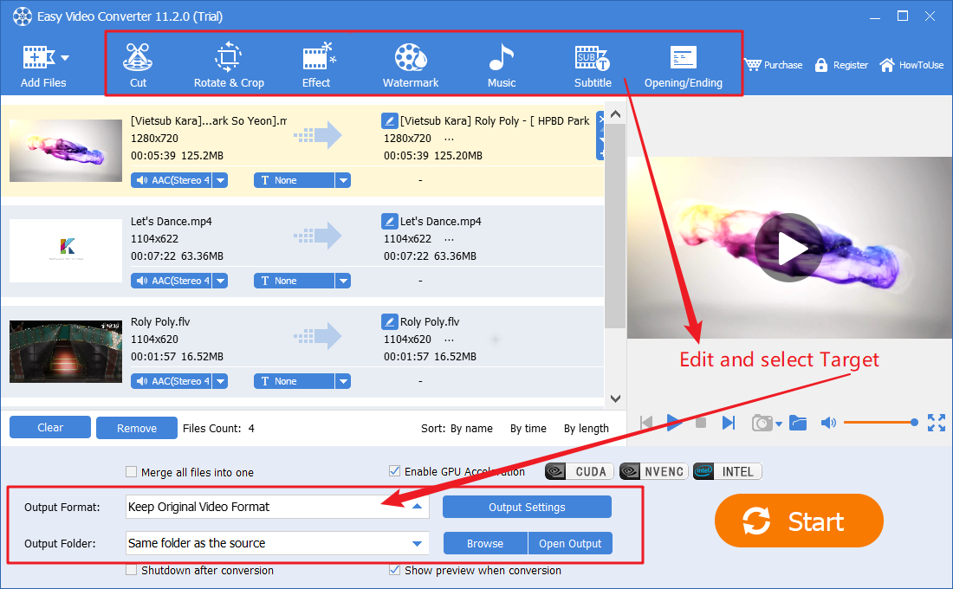Click the file list scroll down arrow
The width and height of the screenshot is (953, 589).
pyautogui.click(x=615, y=398)
